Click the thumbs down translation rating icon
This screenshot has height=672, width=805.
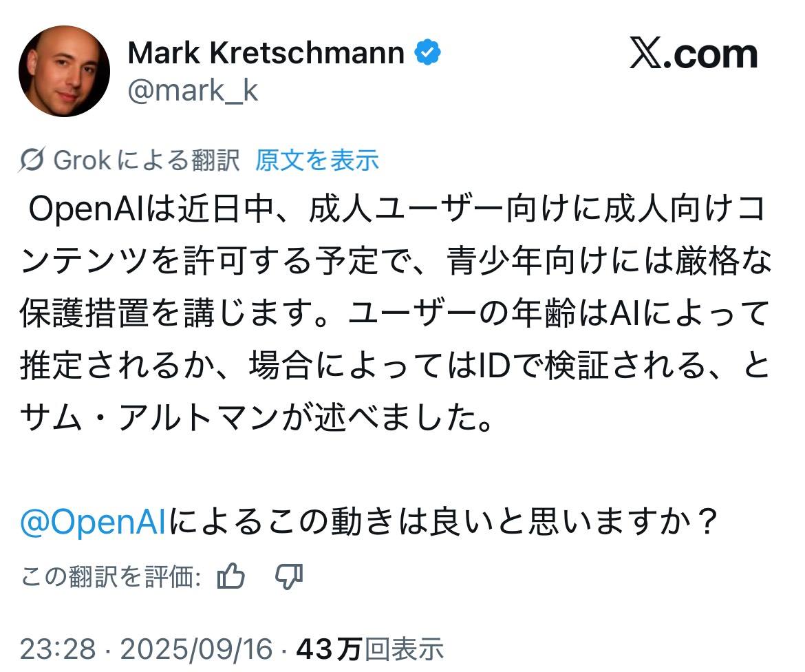[x=289, y=576]
